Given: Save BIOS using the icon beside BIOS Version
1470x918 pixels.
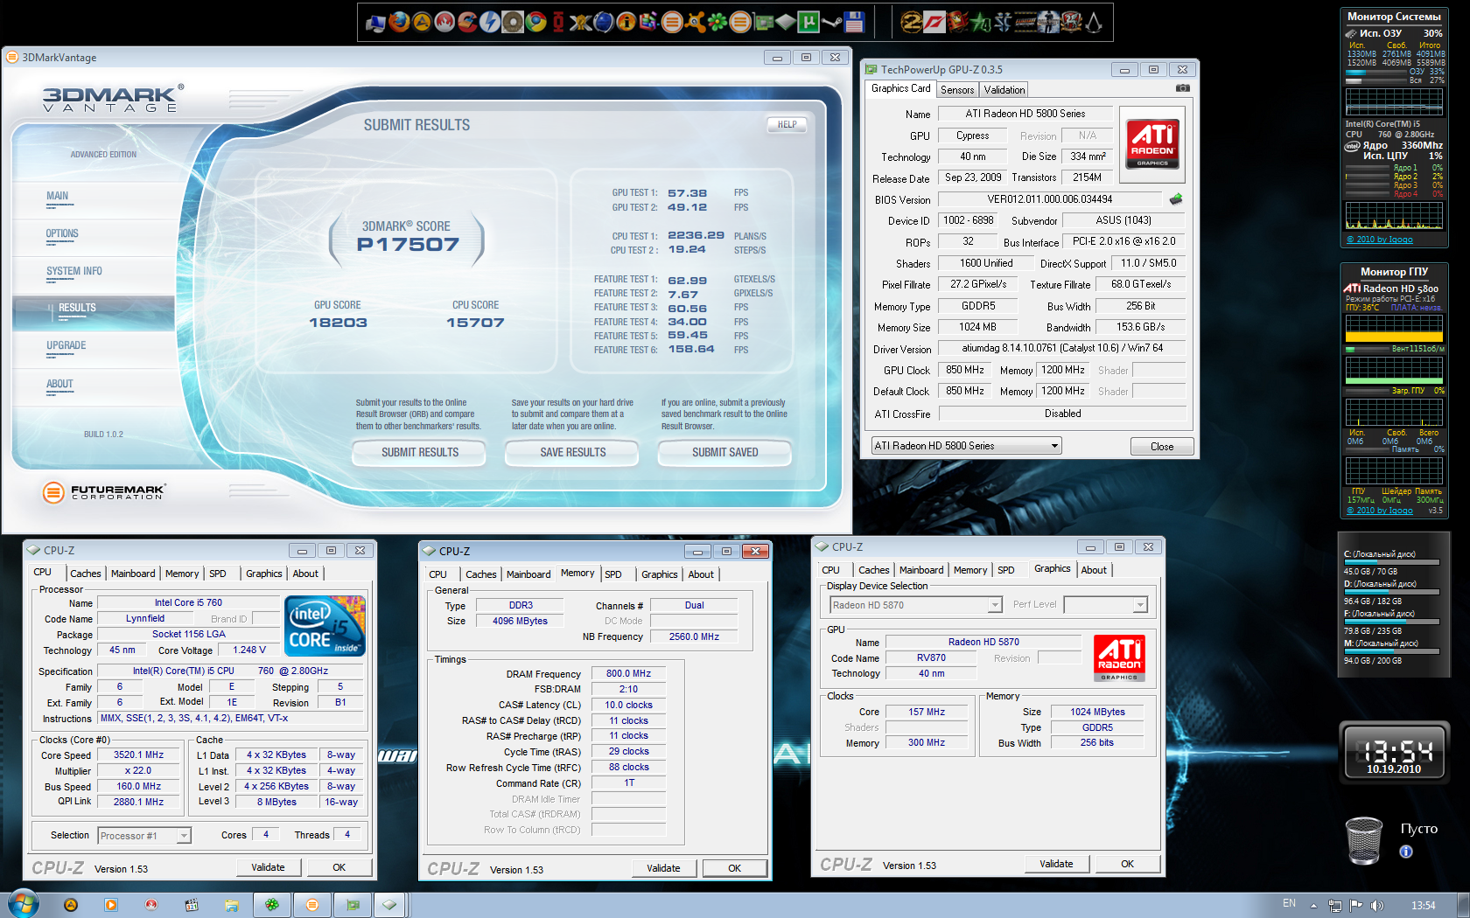Looking at the screenshot, I should (1176, 199).
